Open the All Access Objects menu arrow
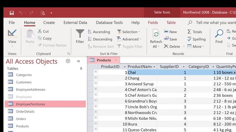 [68, 61]
